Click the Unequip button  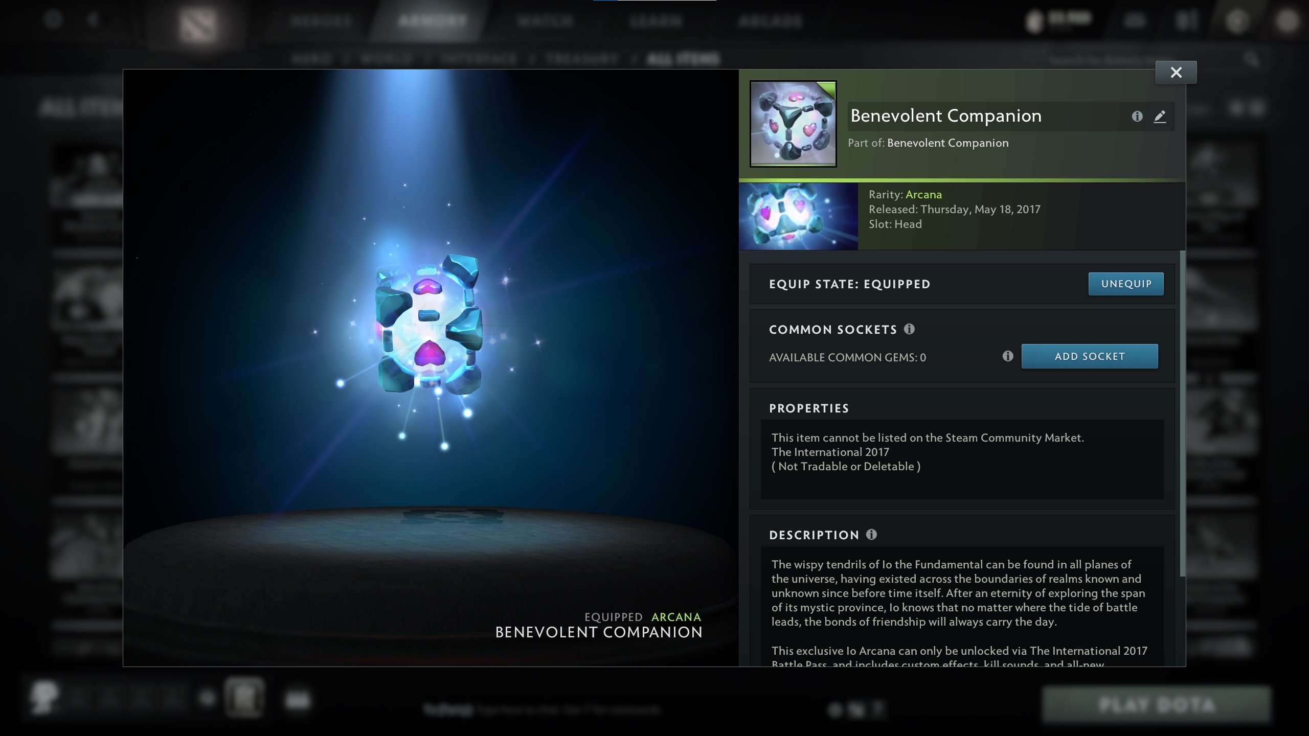click(1126, 284)
